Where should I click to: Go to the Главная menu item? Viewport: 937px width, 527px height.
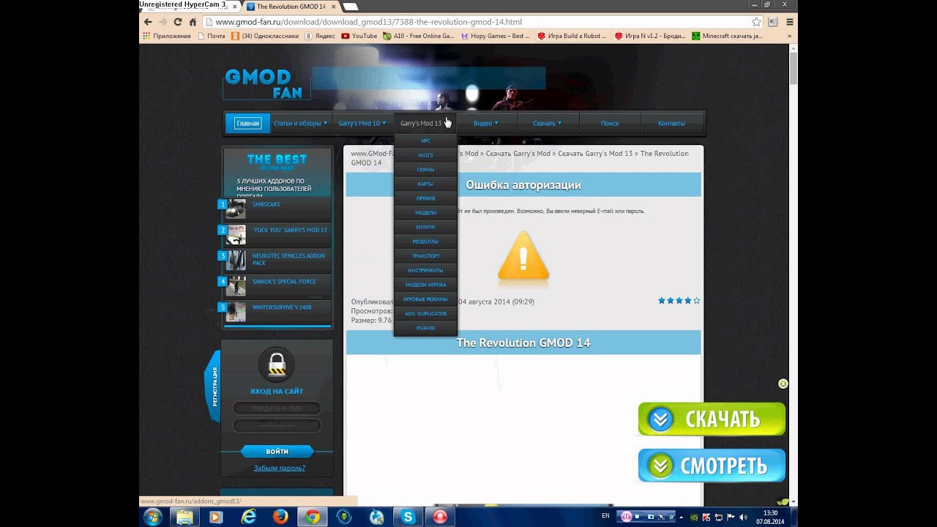click(x=247, y=123)
